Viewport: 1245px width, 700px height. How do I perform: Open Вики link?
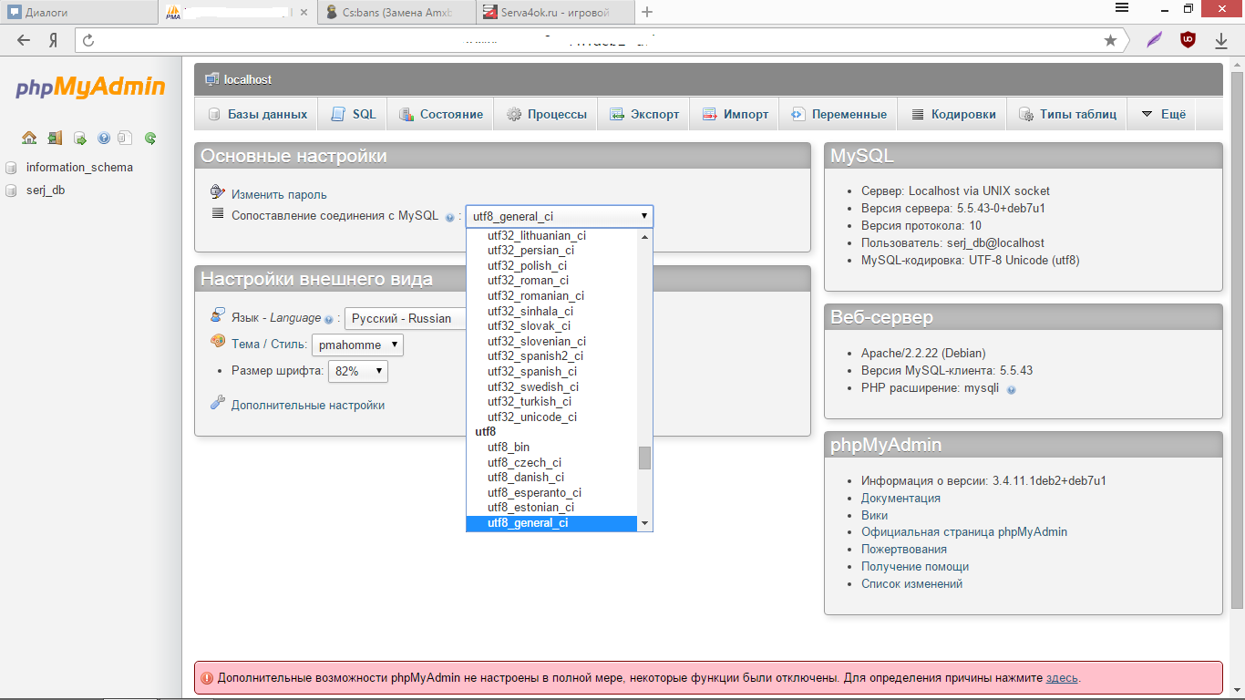tap(875, 516)
